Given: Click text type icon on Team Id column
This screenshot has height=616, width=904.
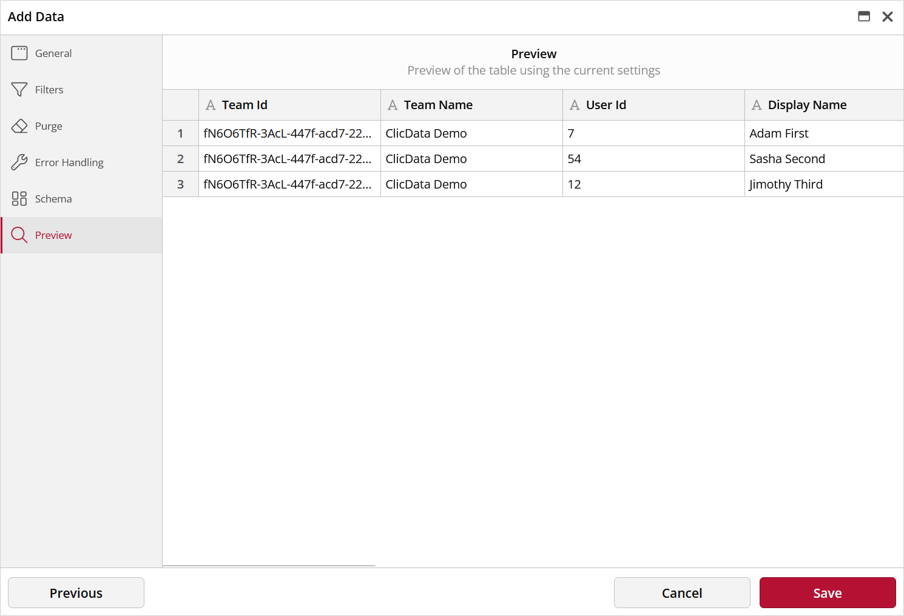Looking at the screenshot, I should tap(211, 105).
